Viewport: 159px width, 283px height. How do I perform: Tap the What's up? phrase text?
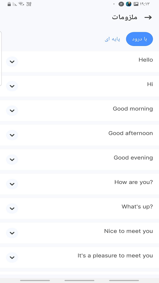(137, 207)
